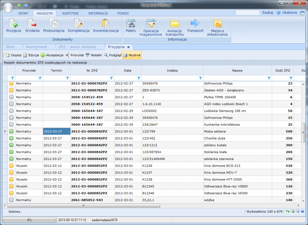Toggle the checkbox for wódka row
The image size is (308, 225).
(x=11, y=200)
